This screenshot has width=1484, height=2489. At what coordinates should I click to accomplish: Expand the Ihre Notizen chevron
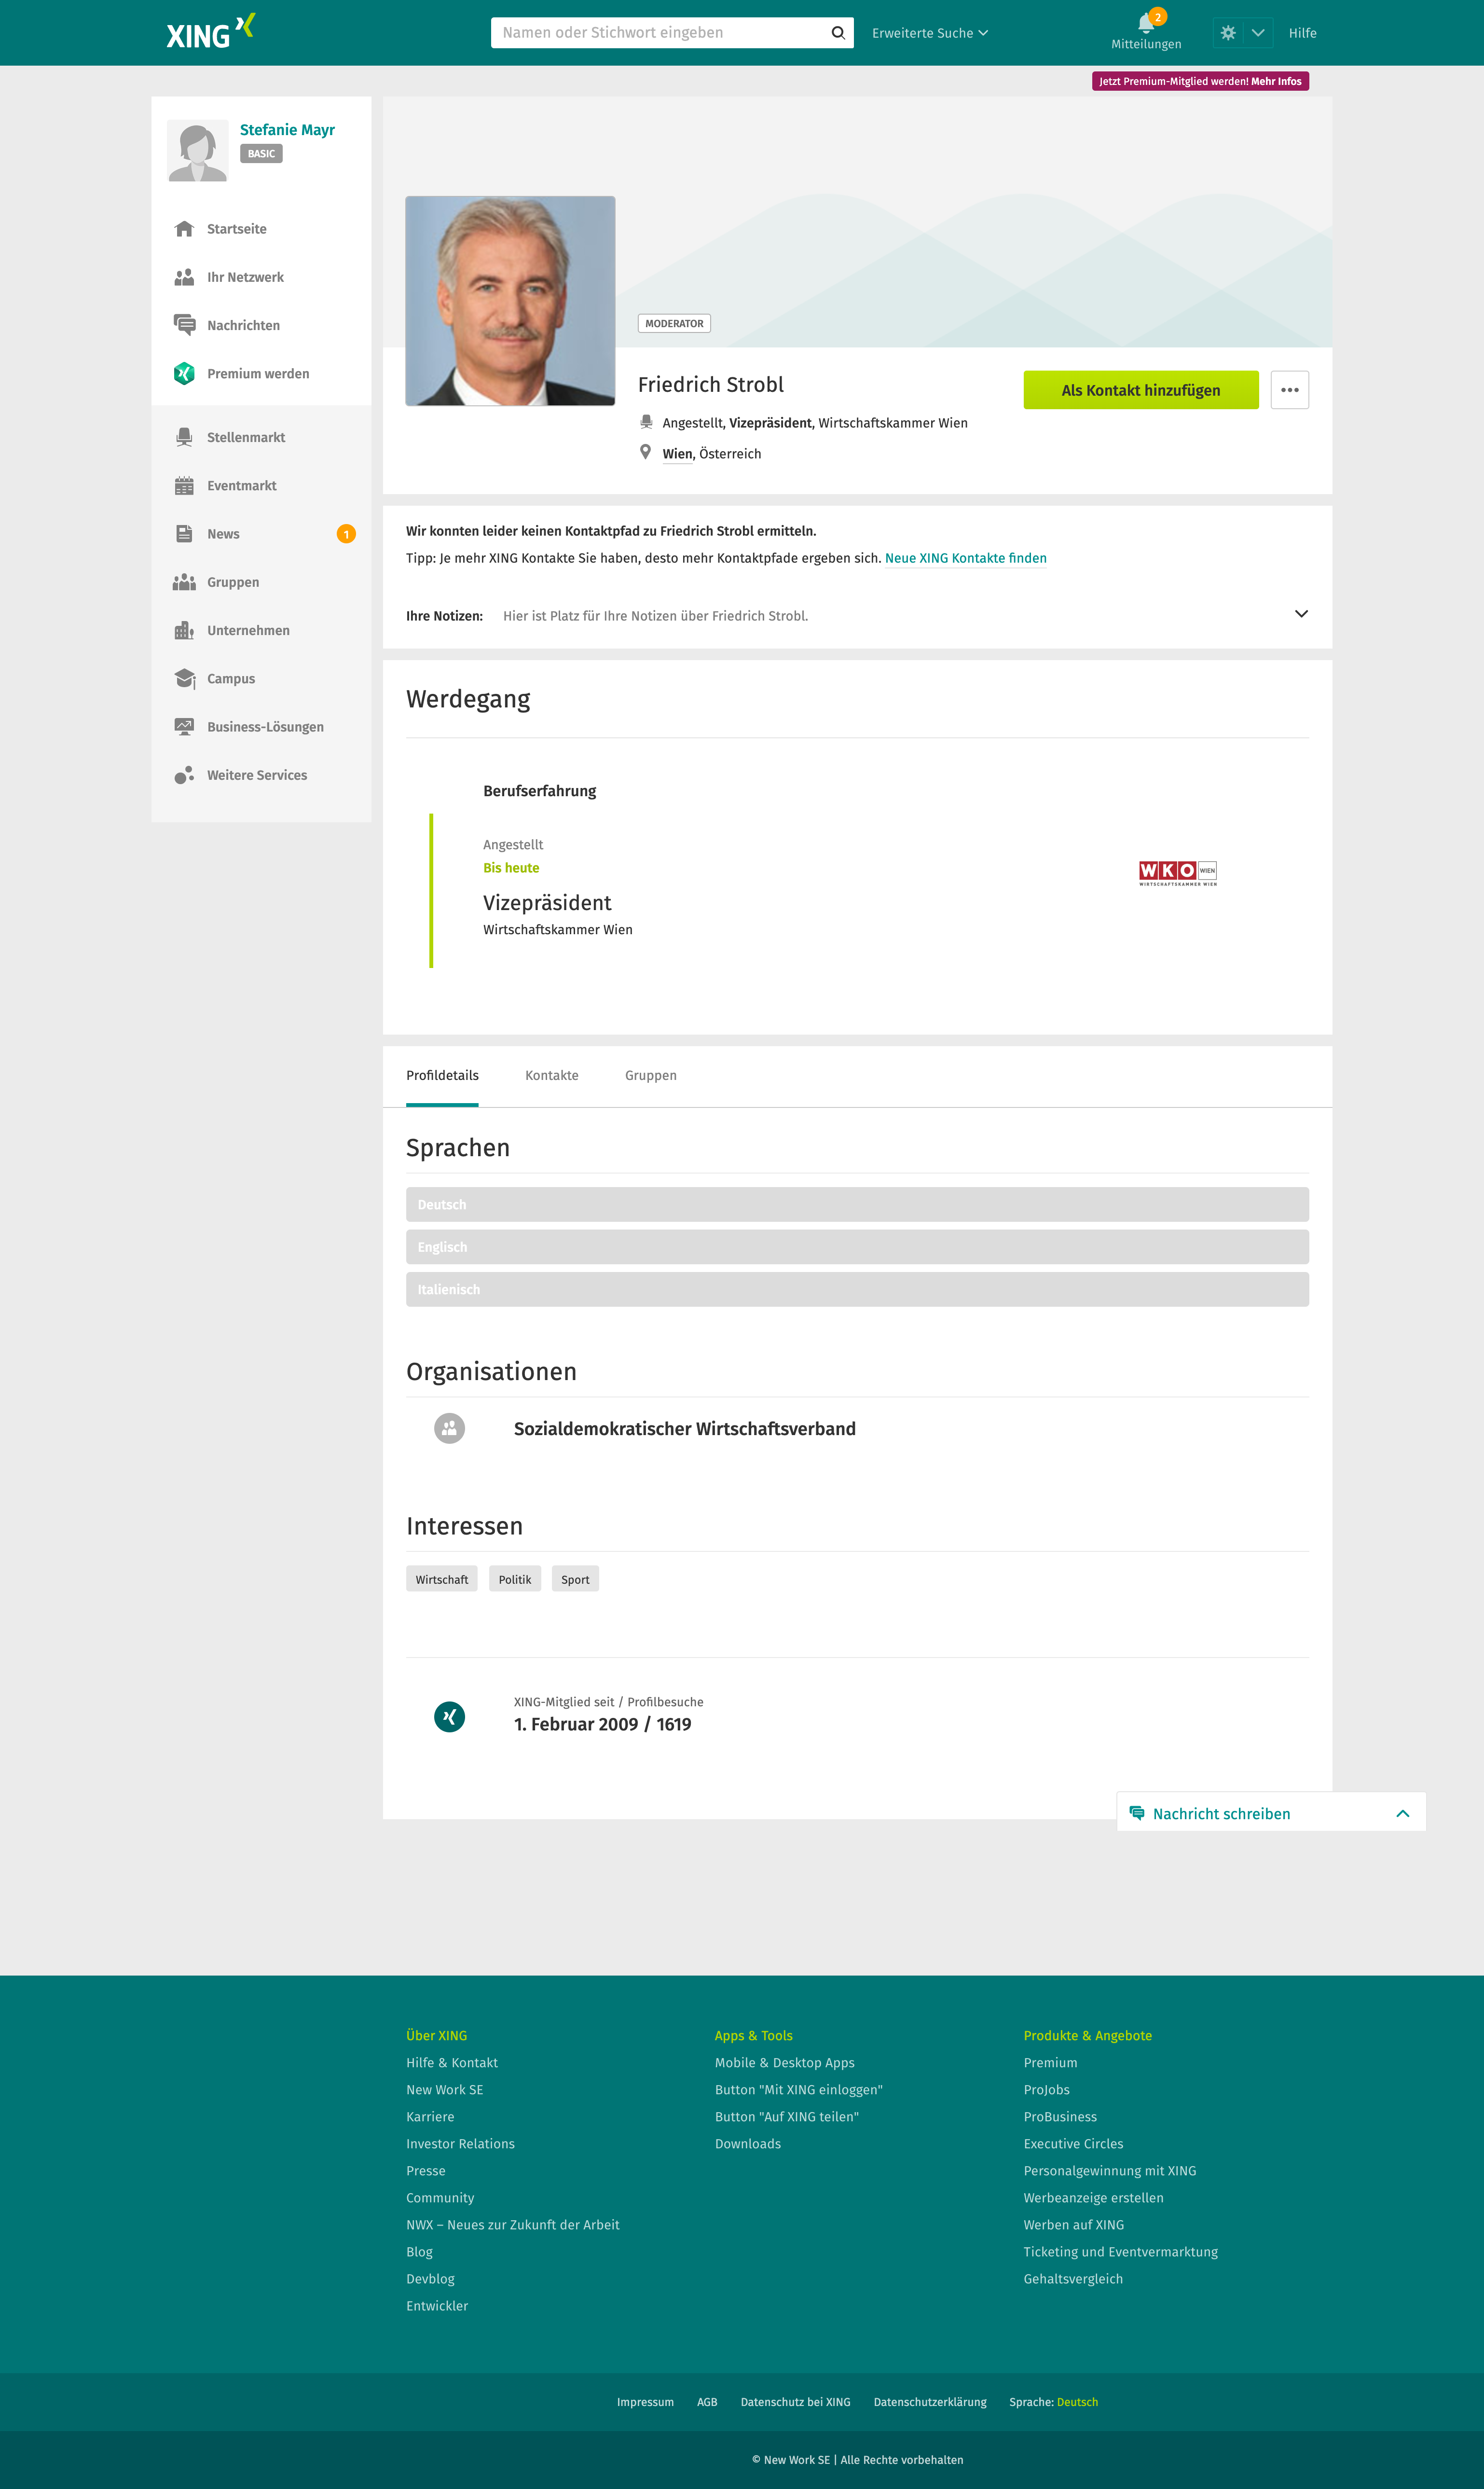click(1301, 614)
